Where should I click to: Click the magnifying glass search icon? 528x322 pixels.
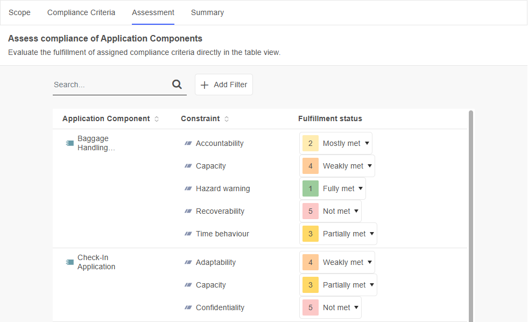[x=177, y=84]
